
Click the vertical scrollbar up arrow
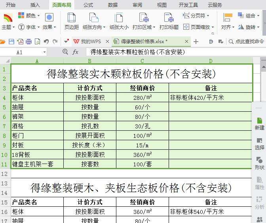pos(264,68)
